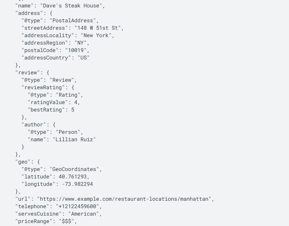Click the "review" key
The width and height of the screenshot is (289, 226).
click(x=28, y=73)
